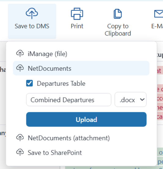Click the Departures Table label text

(61, 83)
